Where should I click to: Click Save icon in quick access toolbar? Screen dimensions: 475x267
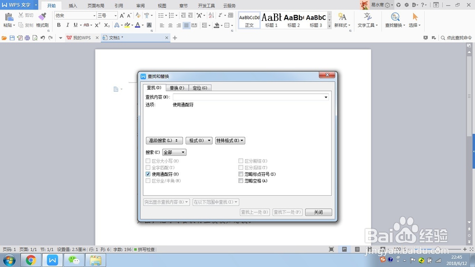coord(12,38)
